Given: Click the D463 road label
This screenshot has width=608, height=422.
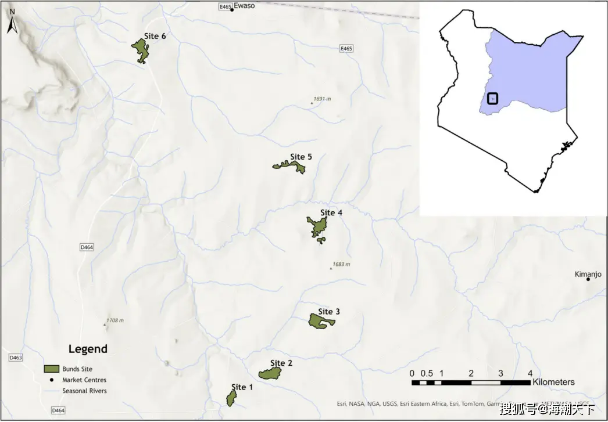Looking at the screenshot, I should pos(16,358).
